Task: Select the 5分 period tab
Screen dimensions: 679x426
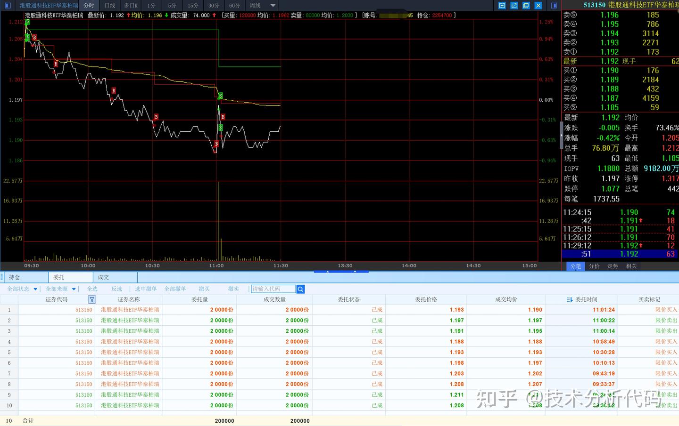Action: coord(172,6)
